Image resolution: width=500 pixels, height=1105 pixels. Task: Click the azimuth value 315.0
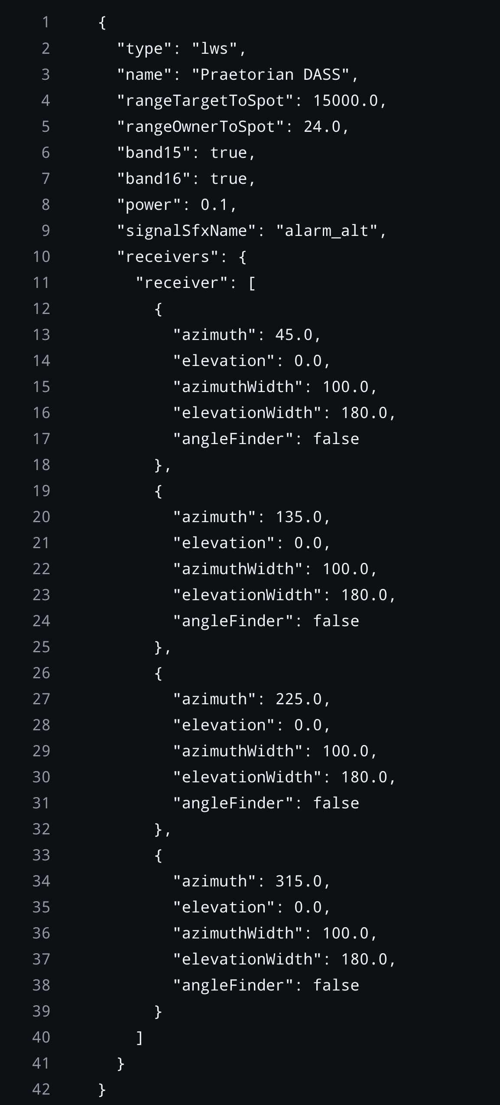[x=298, y=881]
